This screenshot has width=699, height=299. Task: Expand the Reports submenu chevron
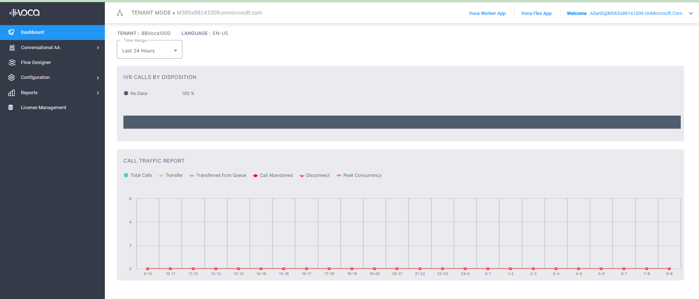[x=98, y=93]
